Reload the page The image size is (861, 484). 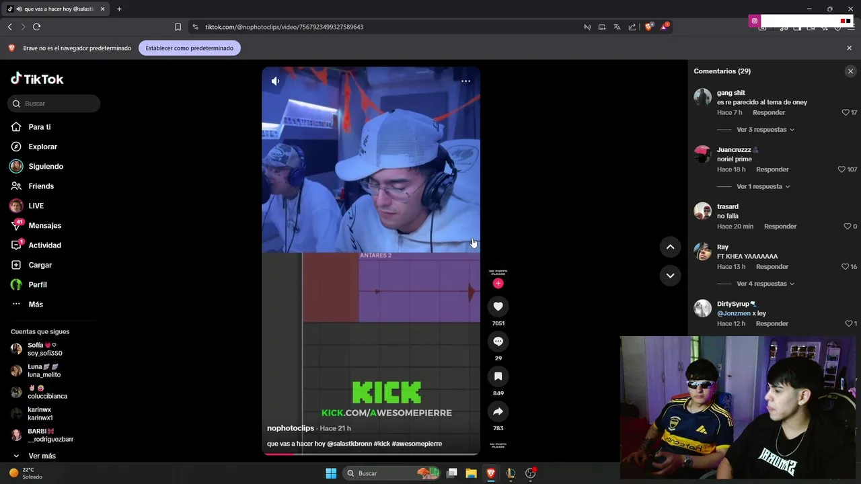point(36,27)
